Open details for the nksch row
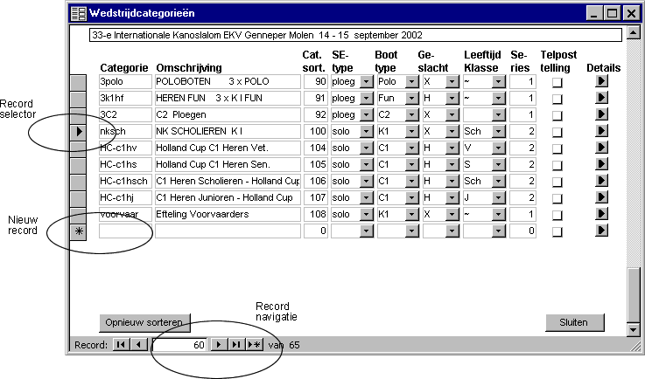The width and height of the screenshot is (645, 379). [x=601, y=131]
